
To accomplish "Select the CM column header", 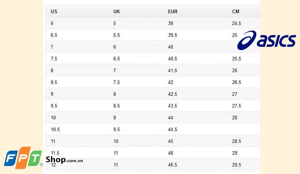I will (235, 11).
